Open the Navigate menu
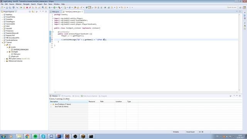Viewport: 247px width, 139px height. point(26,4)
